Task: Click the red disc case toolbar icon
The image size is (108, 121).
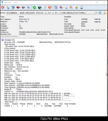Action: (x=18, y=8)
